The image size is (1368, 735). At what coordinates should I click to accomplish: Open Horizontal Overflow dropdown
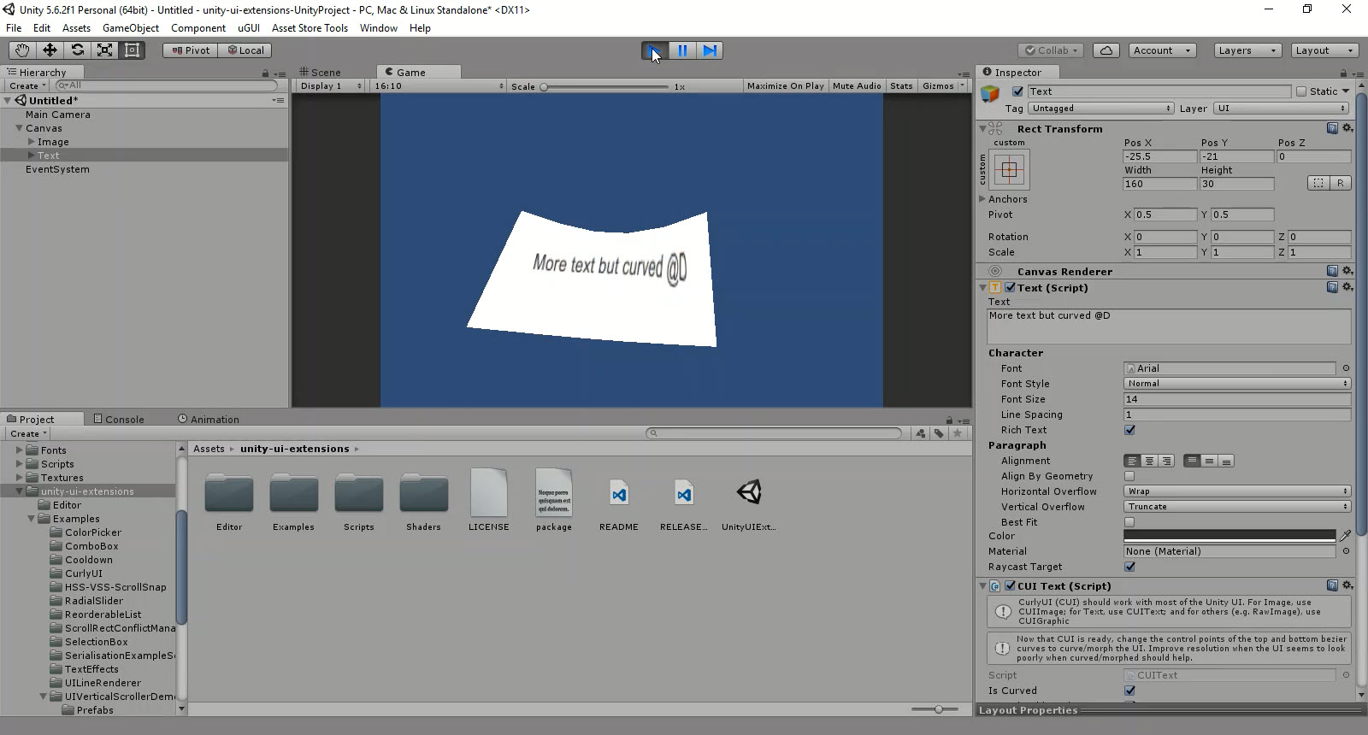1237,491
